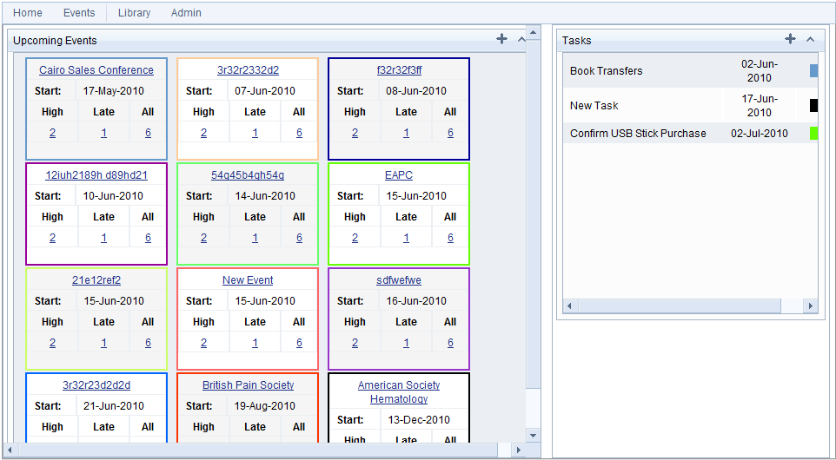Click left arrow of Tasks horizontal scrollbar

point(569,306)
